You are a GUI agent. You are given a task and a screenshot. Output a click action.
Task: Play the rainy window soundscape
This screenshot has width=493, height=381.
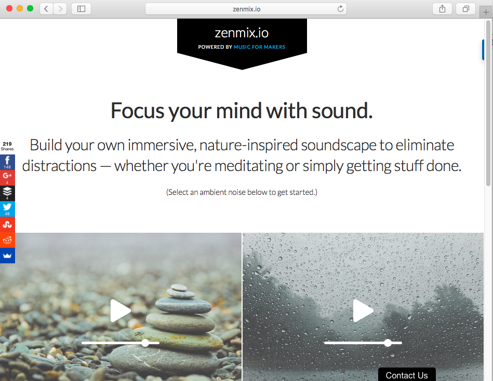(363, 311)
